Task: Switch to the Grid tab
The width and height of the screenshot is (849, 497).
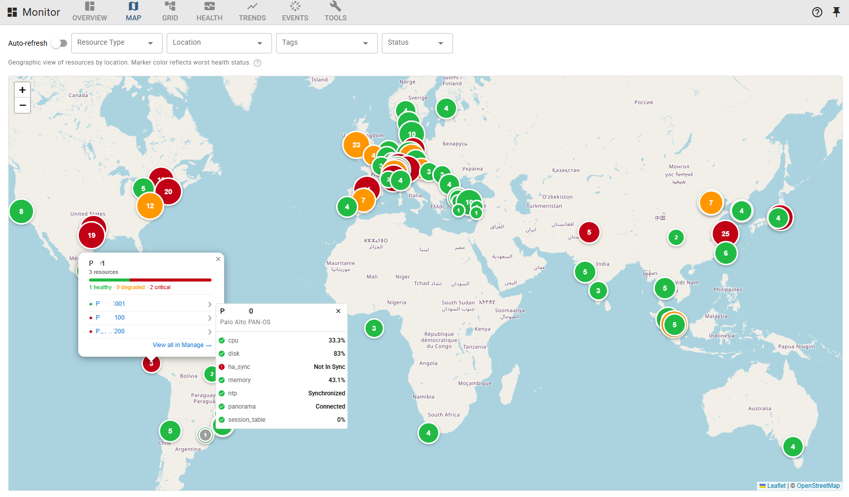Action: [170, 12]
